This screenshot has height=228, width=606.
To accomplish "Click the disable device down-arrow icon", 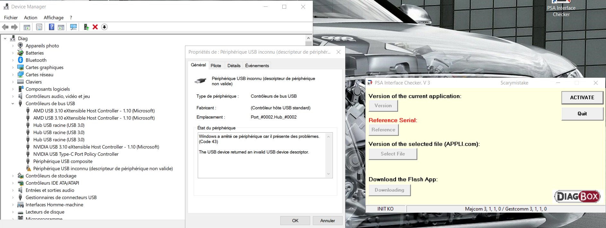I will pyautogui.click(x=104, y=27).
